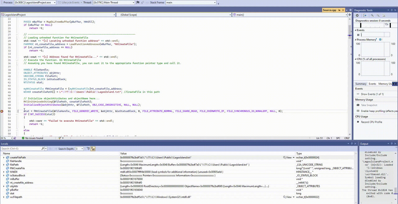Click the export diagnostic session icon
The image size is (398, 204).
click(365, 16)
